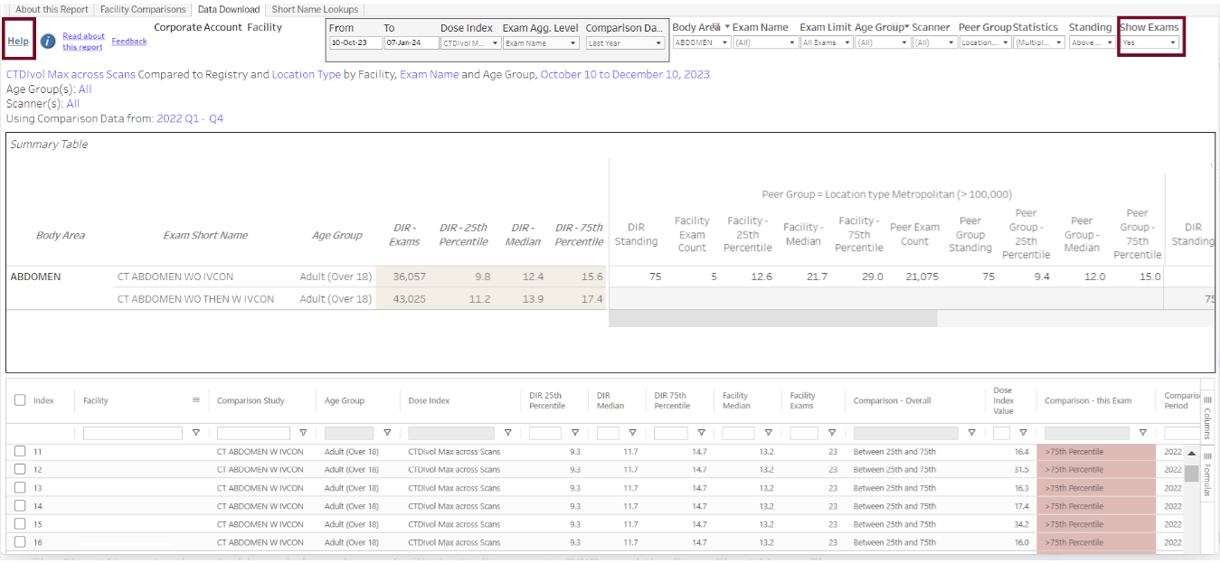Viewport: 1220px width, 563px height.
Task: Open the Exam Agg. Level dropdown
Action: pos(540,43)
